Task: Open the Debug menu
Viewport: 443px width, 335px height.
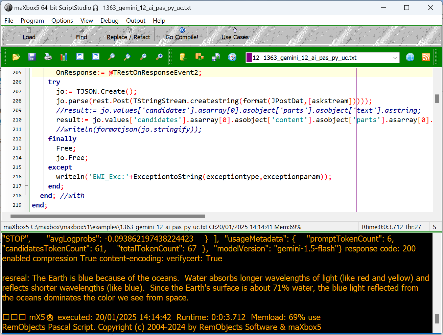Action: (x=110, y=21)
